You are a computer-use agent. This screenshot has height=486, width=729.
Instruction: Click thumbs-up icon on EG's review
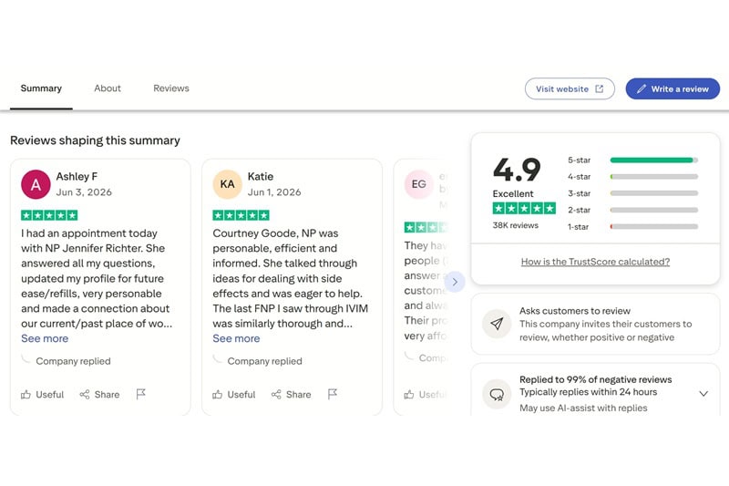point(409,395)
